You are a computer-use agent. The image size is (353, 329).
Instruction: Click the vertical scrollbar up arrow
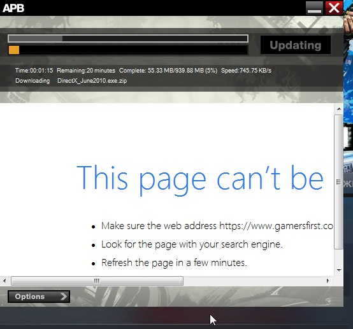point(339,109)
